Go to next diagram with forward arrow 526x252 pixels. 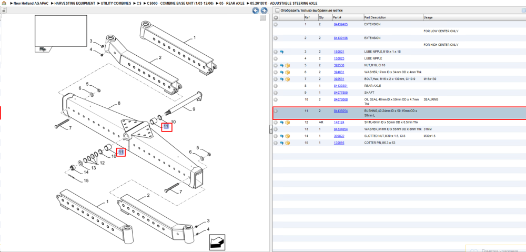point(264,11)
